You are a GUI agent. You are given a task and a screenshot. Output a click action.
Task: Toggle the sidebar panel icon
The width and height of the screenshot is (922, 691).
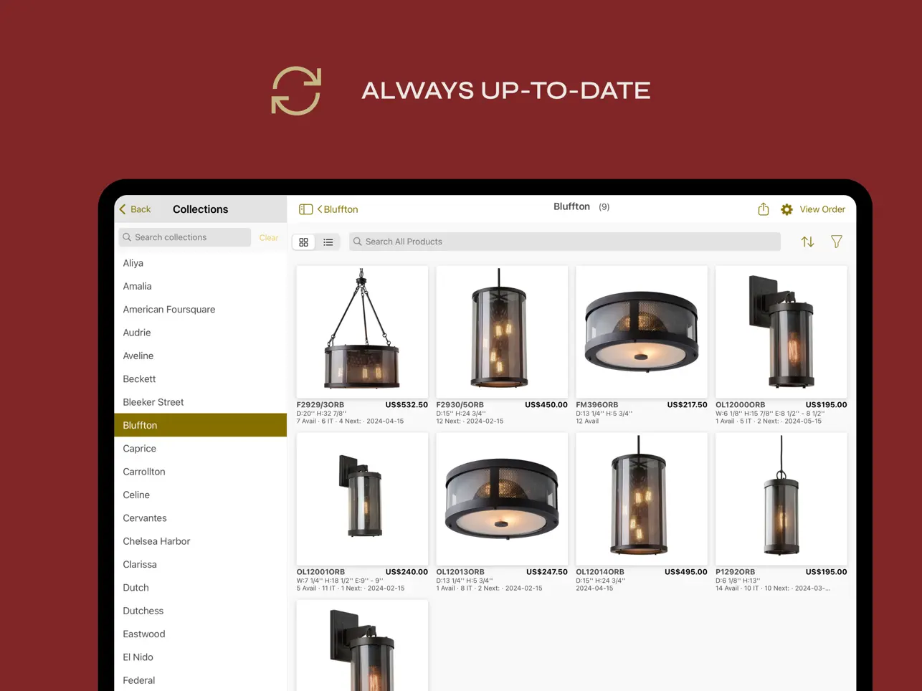pyautogui.click(x=305, y=209)
